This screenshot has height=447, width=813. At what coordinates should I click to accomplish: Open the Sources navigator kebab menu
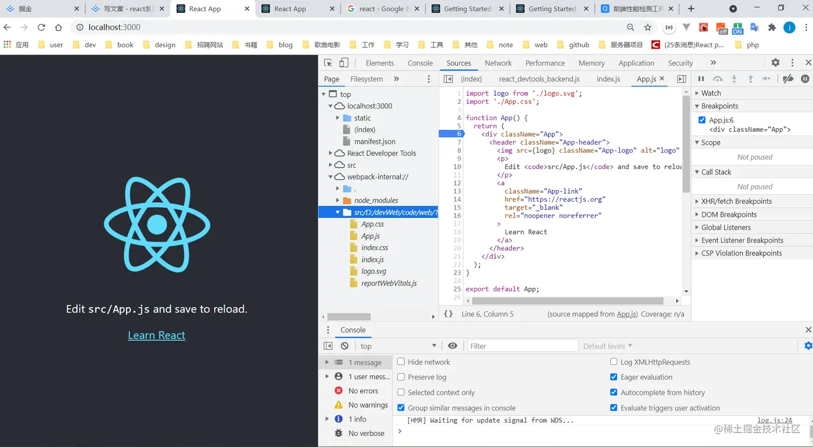click(x=429, y=79)
